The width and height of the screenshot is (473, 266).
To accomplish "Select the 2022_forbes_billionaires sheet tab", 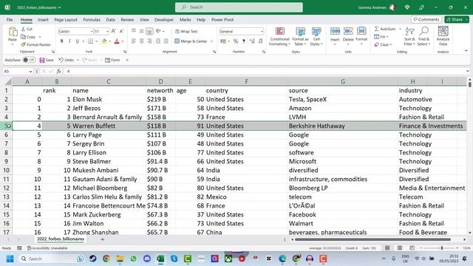I will [61, 239].
